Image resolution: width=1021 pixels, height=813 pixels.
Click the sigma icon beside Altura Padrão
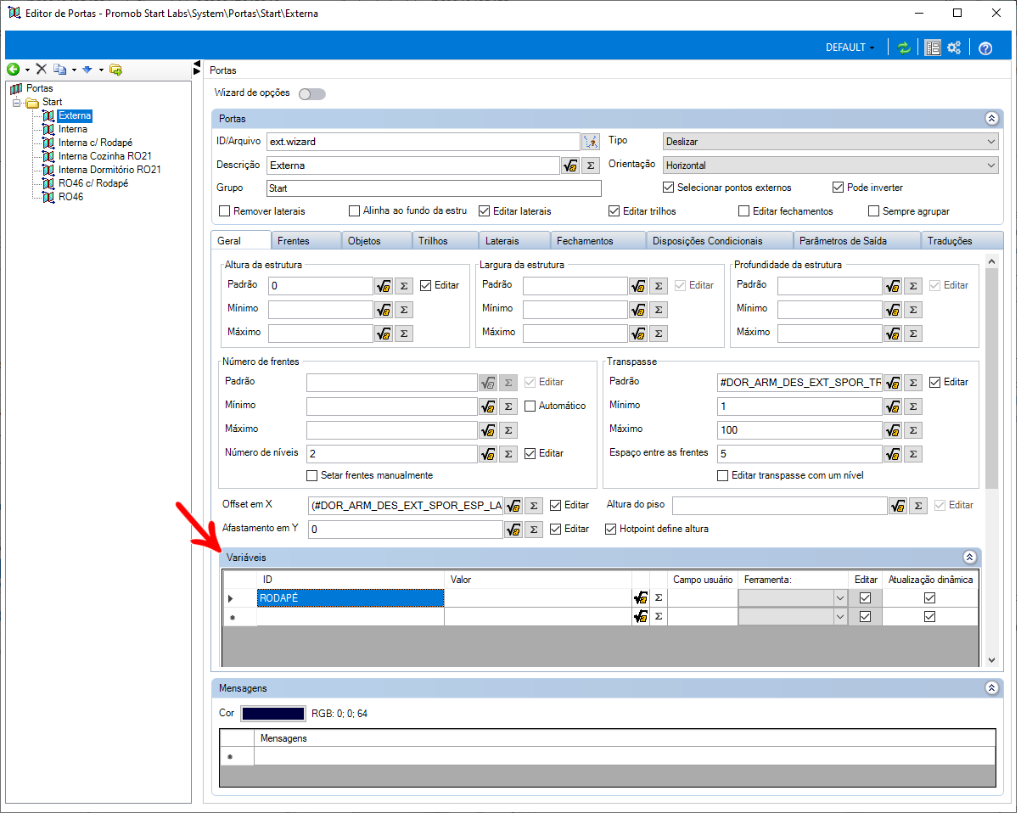[404, 286]
